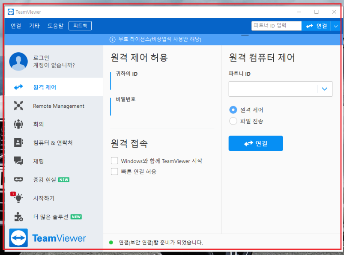Close the TeamViewer window

(334, 12)
